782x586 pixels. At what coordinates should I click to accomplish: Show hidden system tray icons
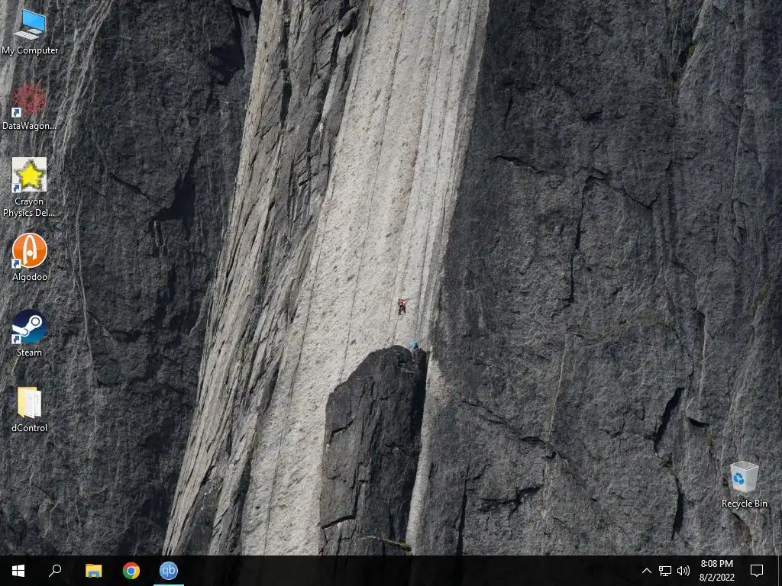click(646, 571)
